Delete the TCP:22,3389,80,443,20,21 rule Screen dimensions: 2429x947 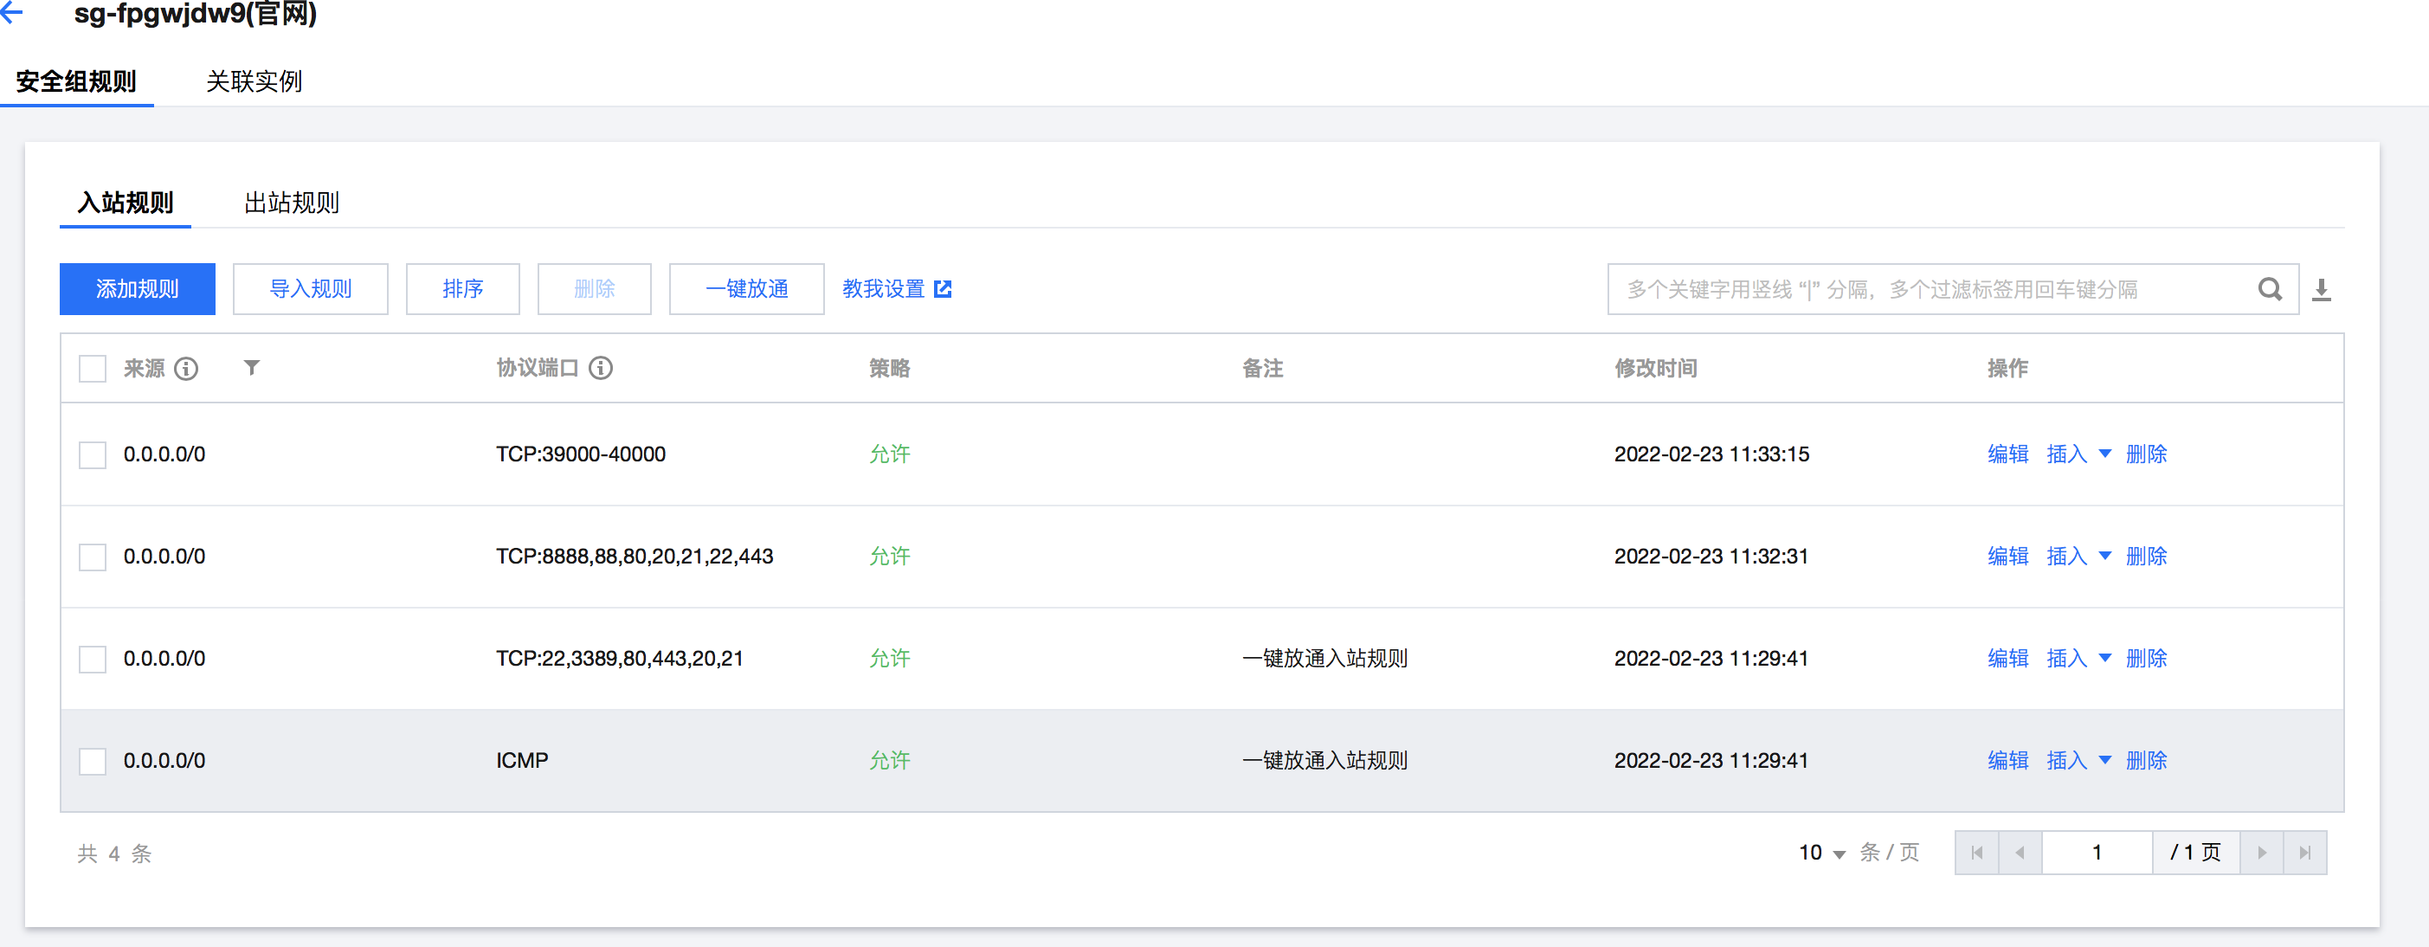tap(2146, 657)
